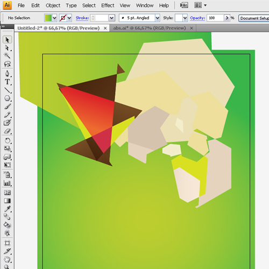Select the Live Paint Bucket tool
Screen dimensions: 269x269
7,225
